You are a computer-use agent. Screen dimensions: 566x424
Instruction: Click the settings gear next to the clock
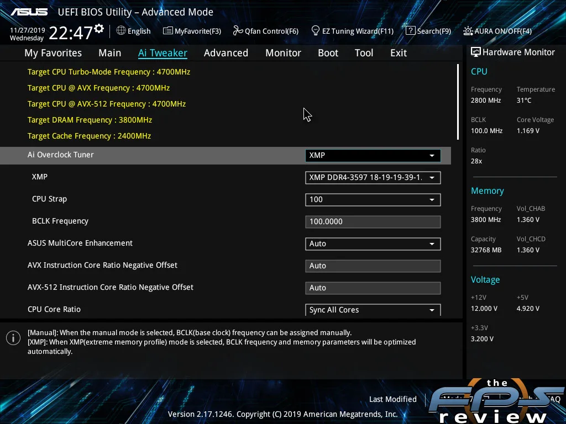(x=99, y=29)
